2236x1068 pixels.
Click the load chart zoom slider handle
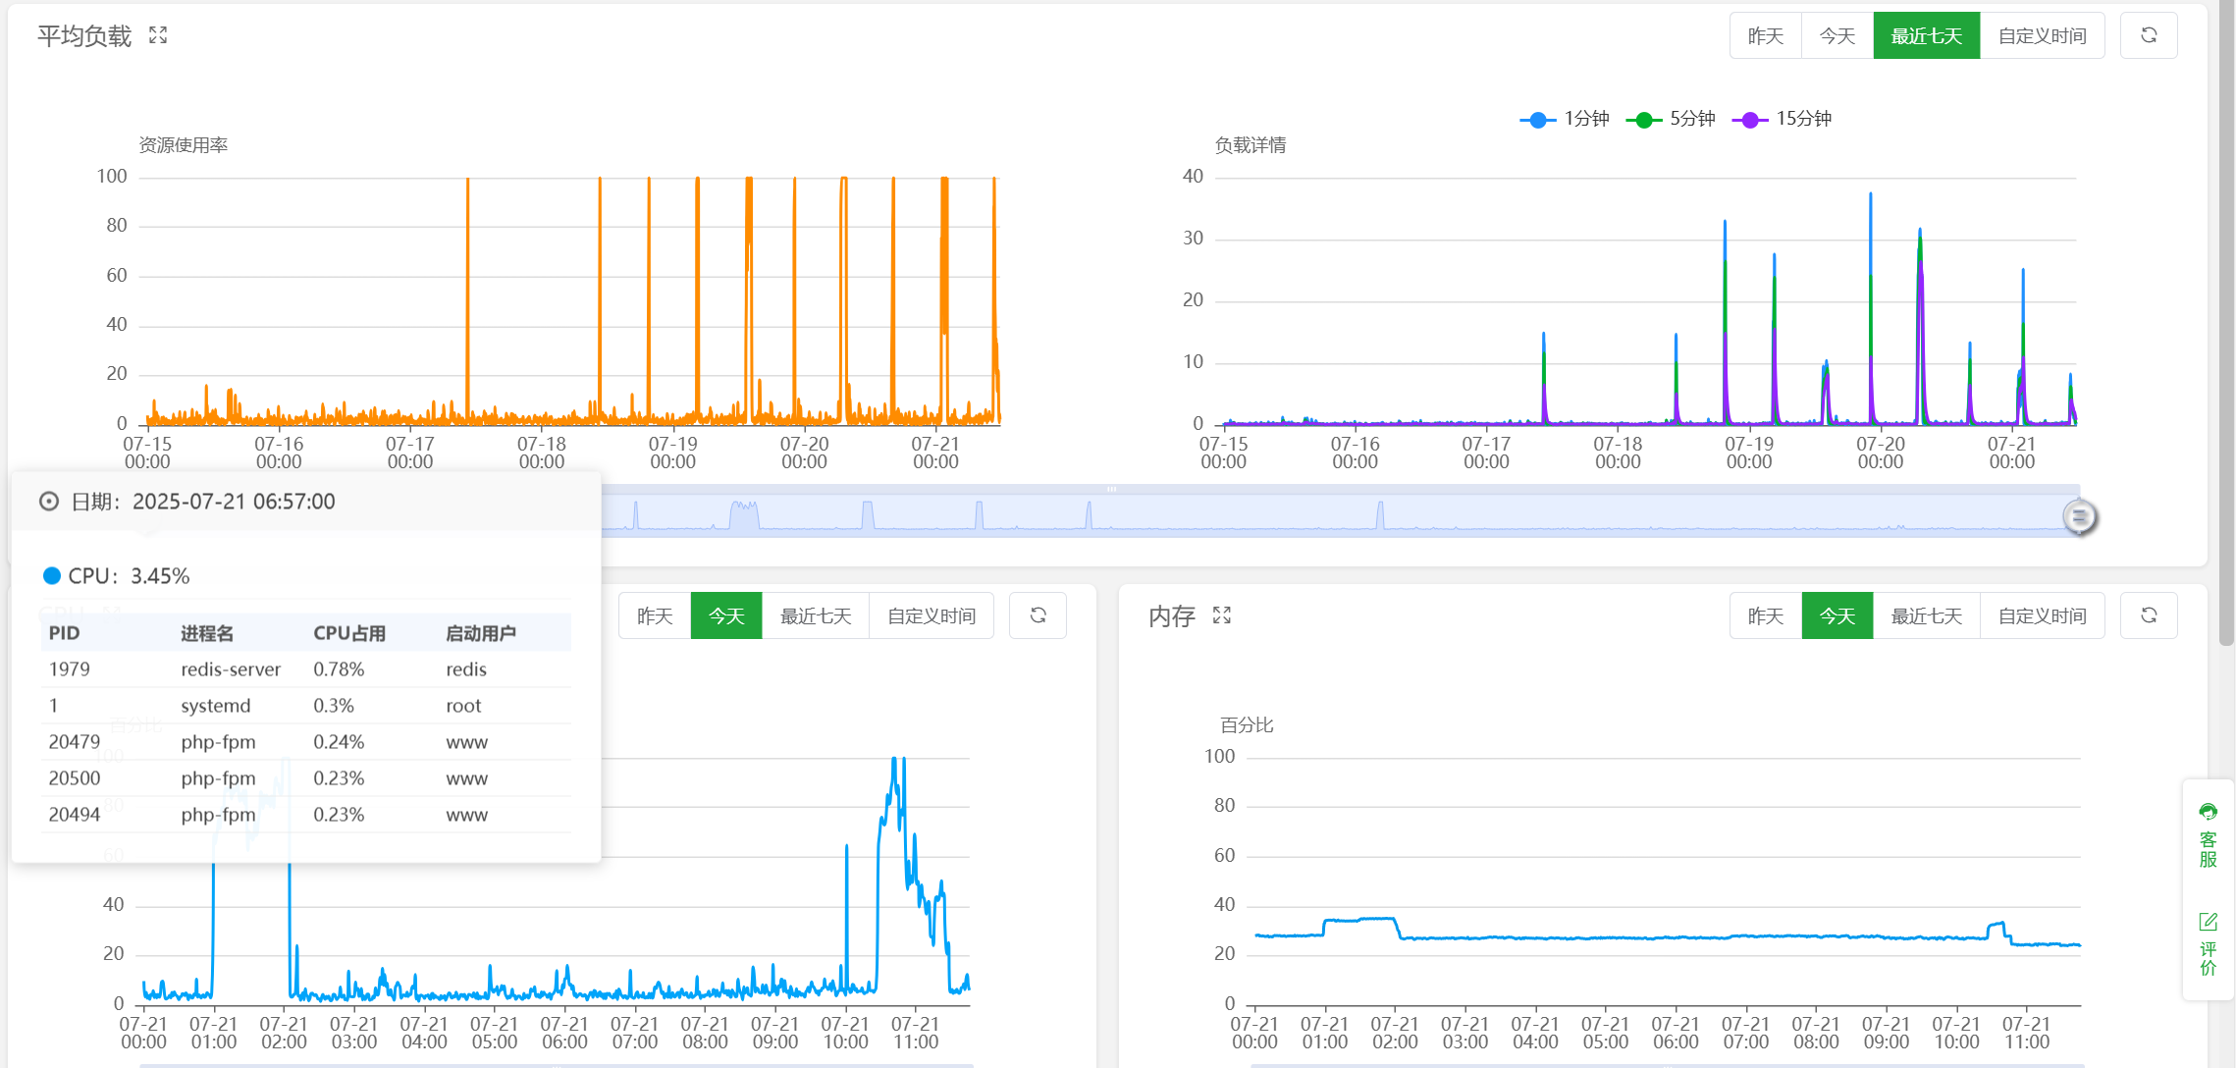2079,515
